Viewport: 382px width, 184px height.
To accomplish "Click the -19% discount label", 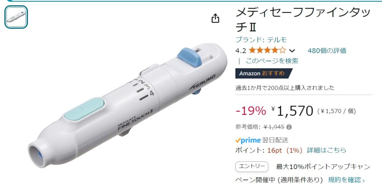I will pos(251,111).
